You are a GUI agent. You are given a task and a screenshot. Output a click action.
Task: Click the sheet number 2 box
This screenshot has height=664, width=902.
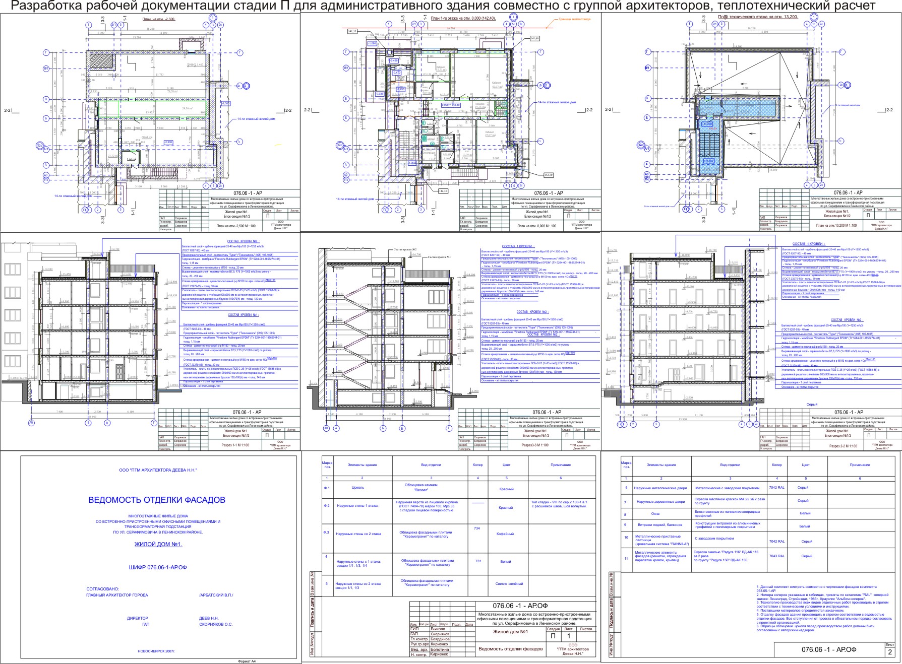889,652
